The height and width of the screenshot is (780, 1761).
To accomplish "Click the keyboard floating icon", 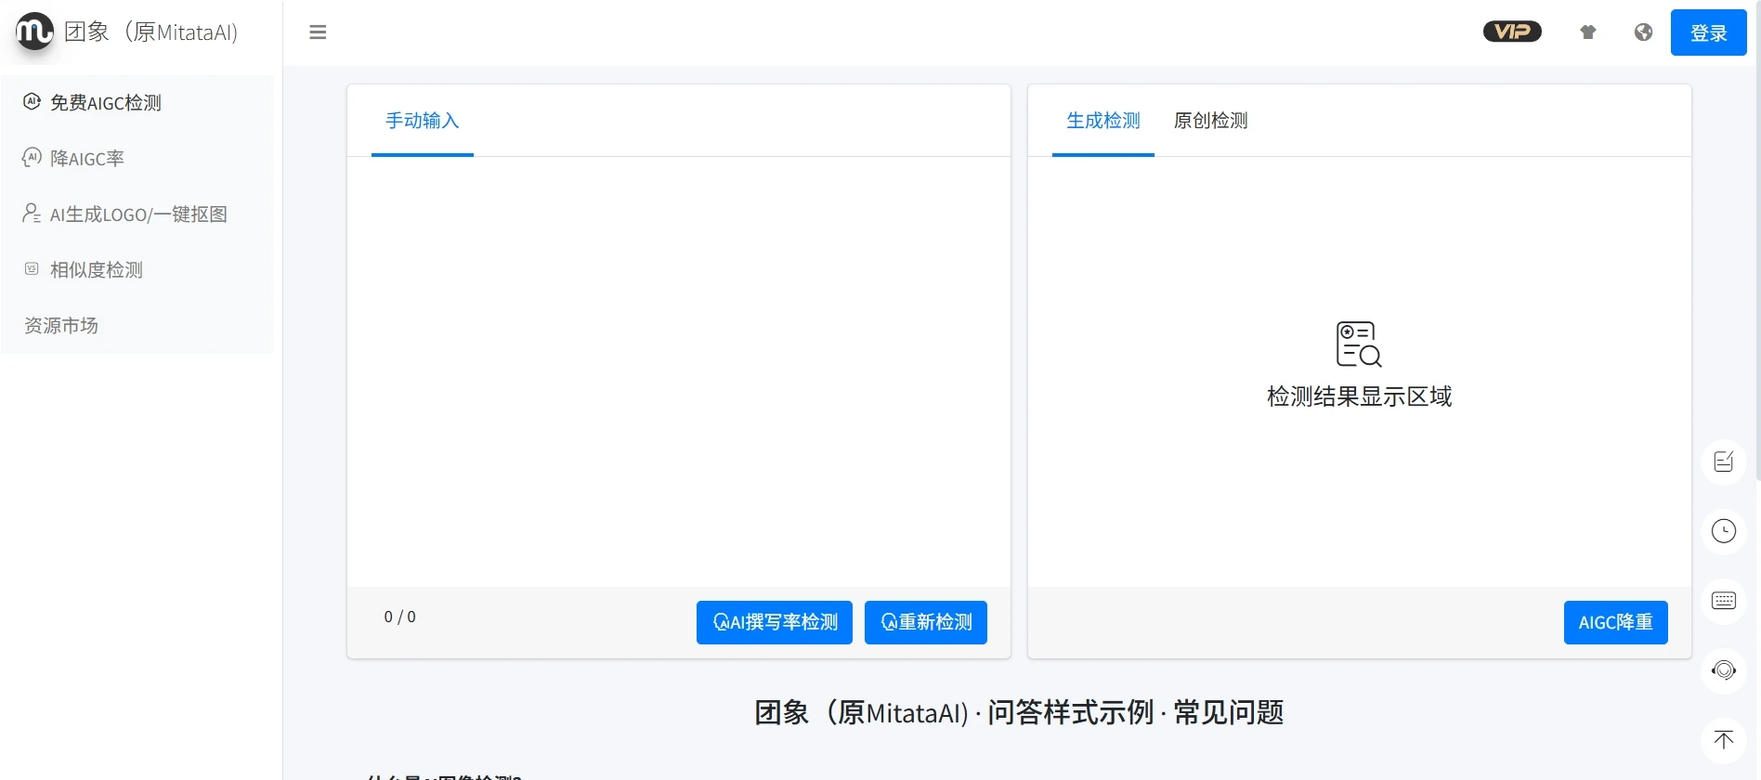I will coord(1724,601).
